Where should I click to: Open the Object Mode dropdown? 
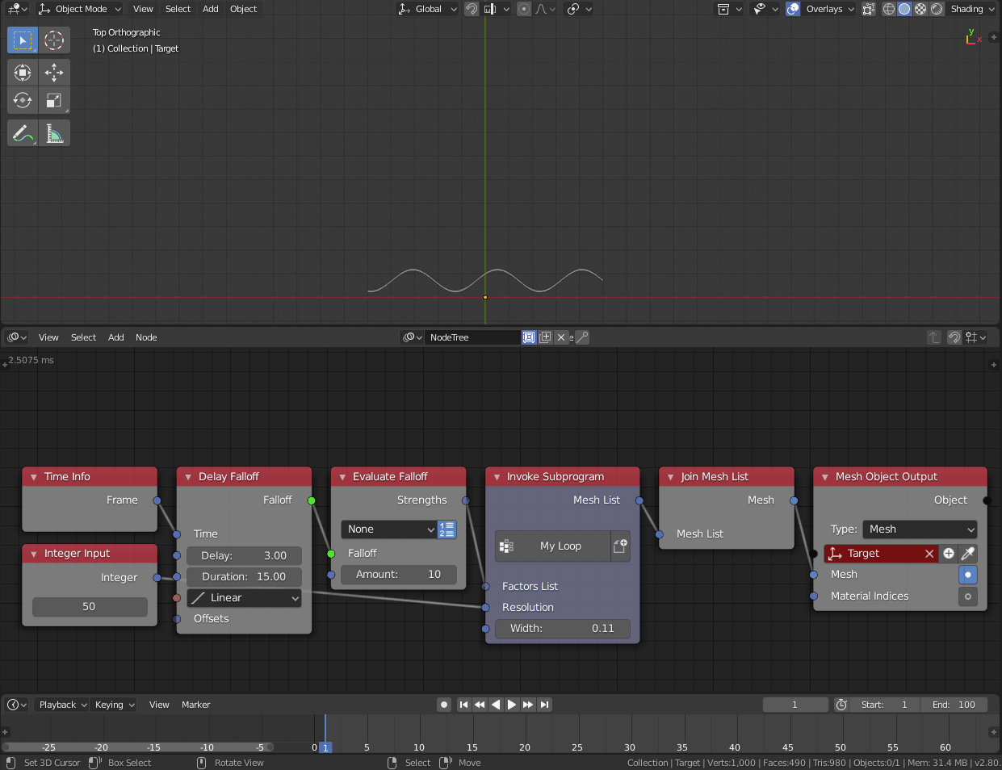click(x=79, y=9)
